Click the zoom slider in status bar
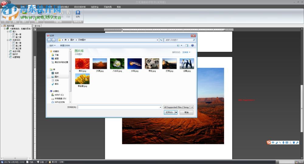 pyautogui.click(x=287, y=162)
